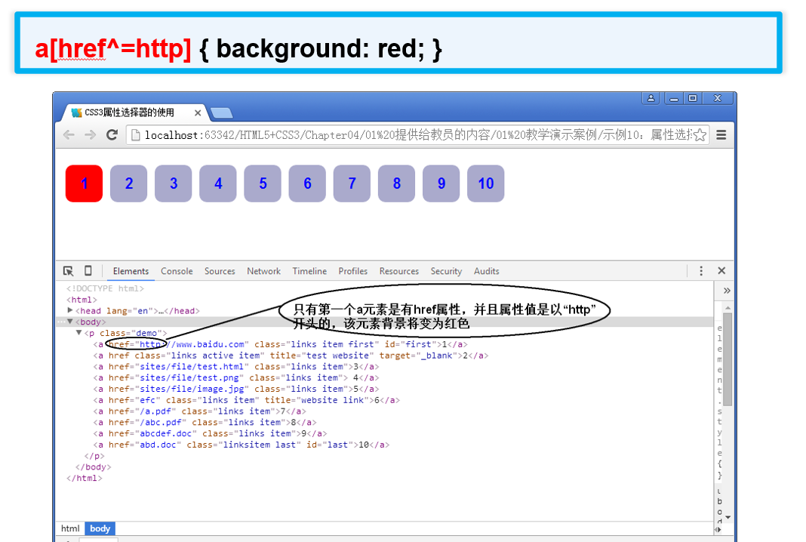806x542 pixels.
Task: Click link button 8
Action: [397, 183]
